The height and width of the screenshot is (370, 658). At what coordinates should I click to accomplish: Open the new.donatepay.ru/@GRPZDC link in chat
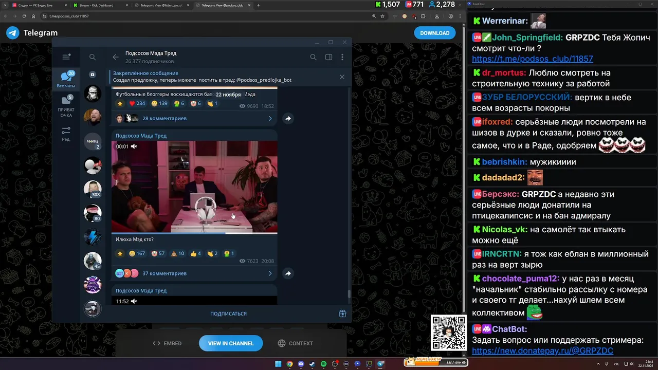click(x=542, y=351)
